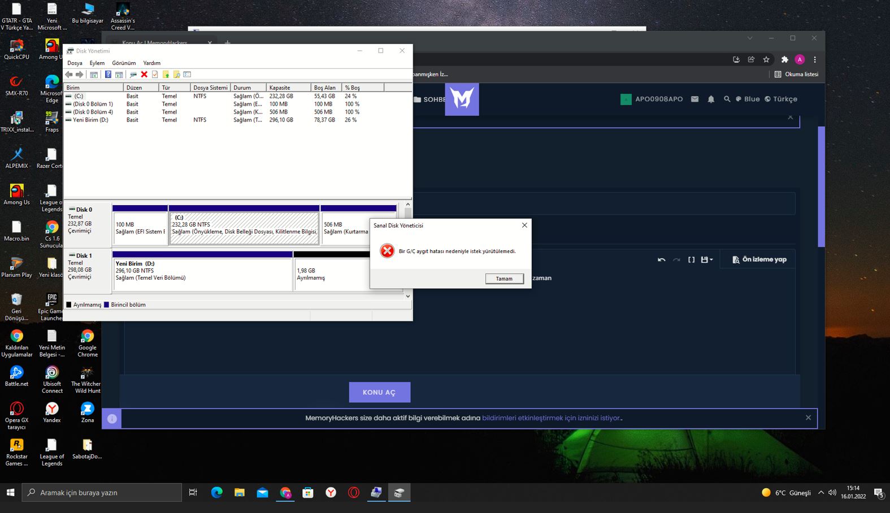Select the 100 MB EFI partition block
Viewport: 890px width, 513px height.
coord(140,225)
